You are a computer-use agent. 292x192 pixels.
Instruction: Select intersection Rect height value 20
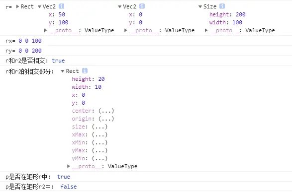[101, 79]
